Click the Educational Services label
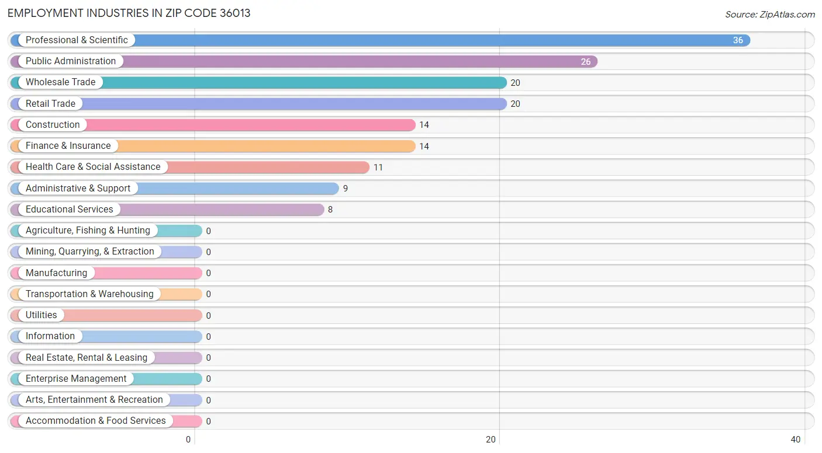This screenshot has height=453, width=822. tap(70, 210)
